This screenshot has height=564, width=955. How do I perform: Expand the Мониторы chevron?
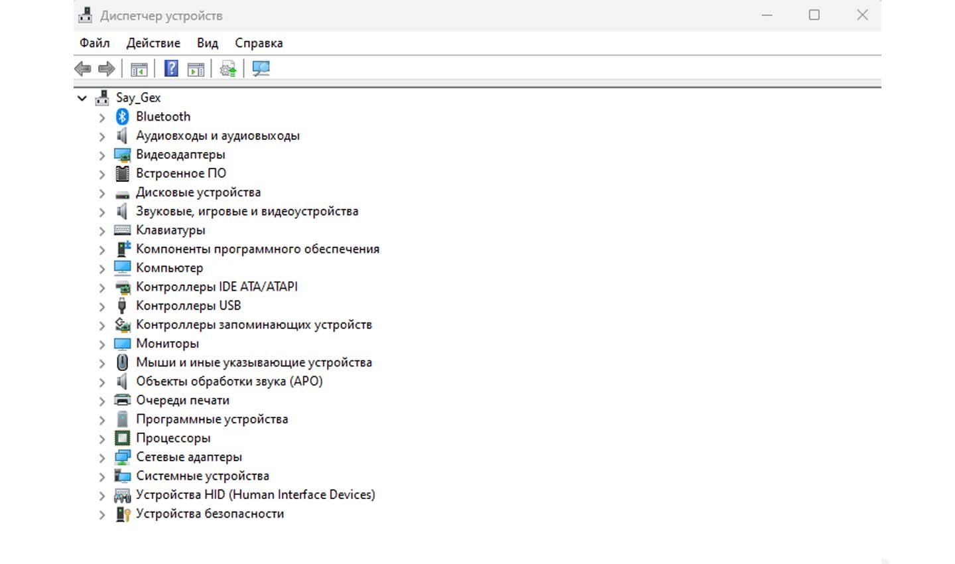[x=101, y=344]
